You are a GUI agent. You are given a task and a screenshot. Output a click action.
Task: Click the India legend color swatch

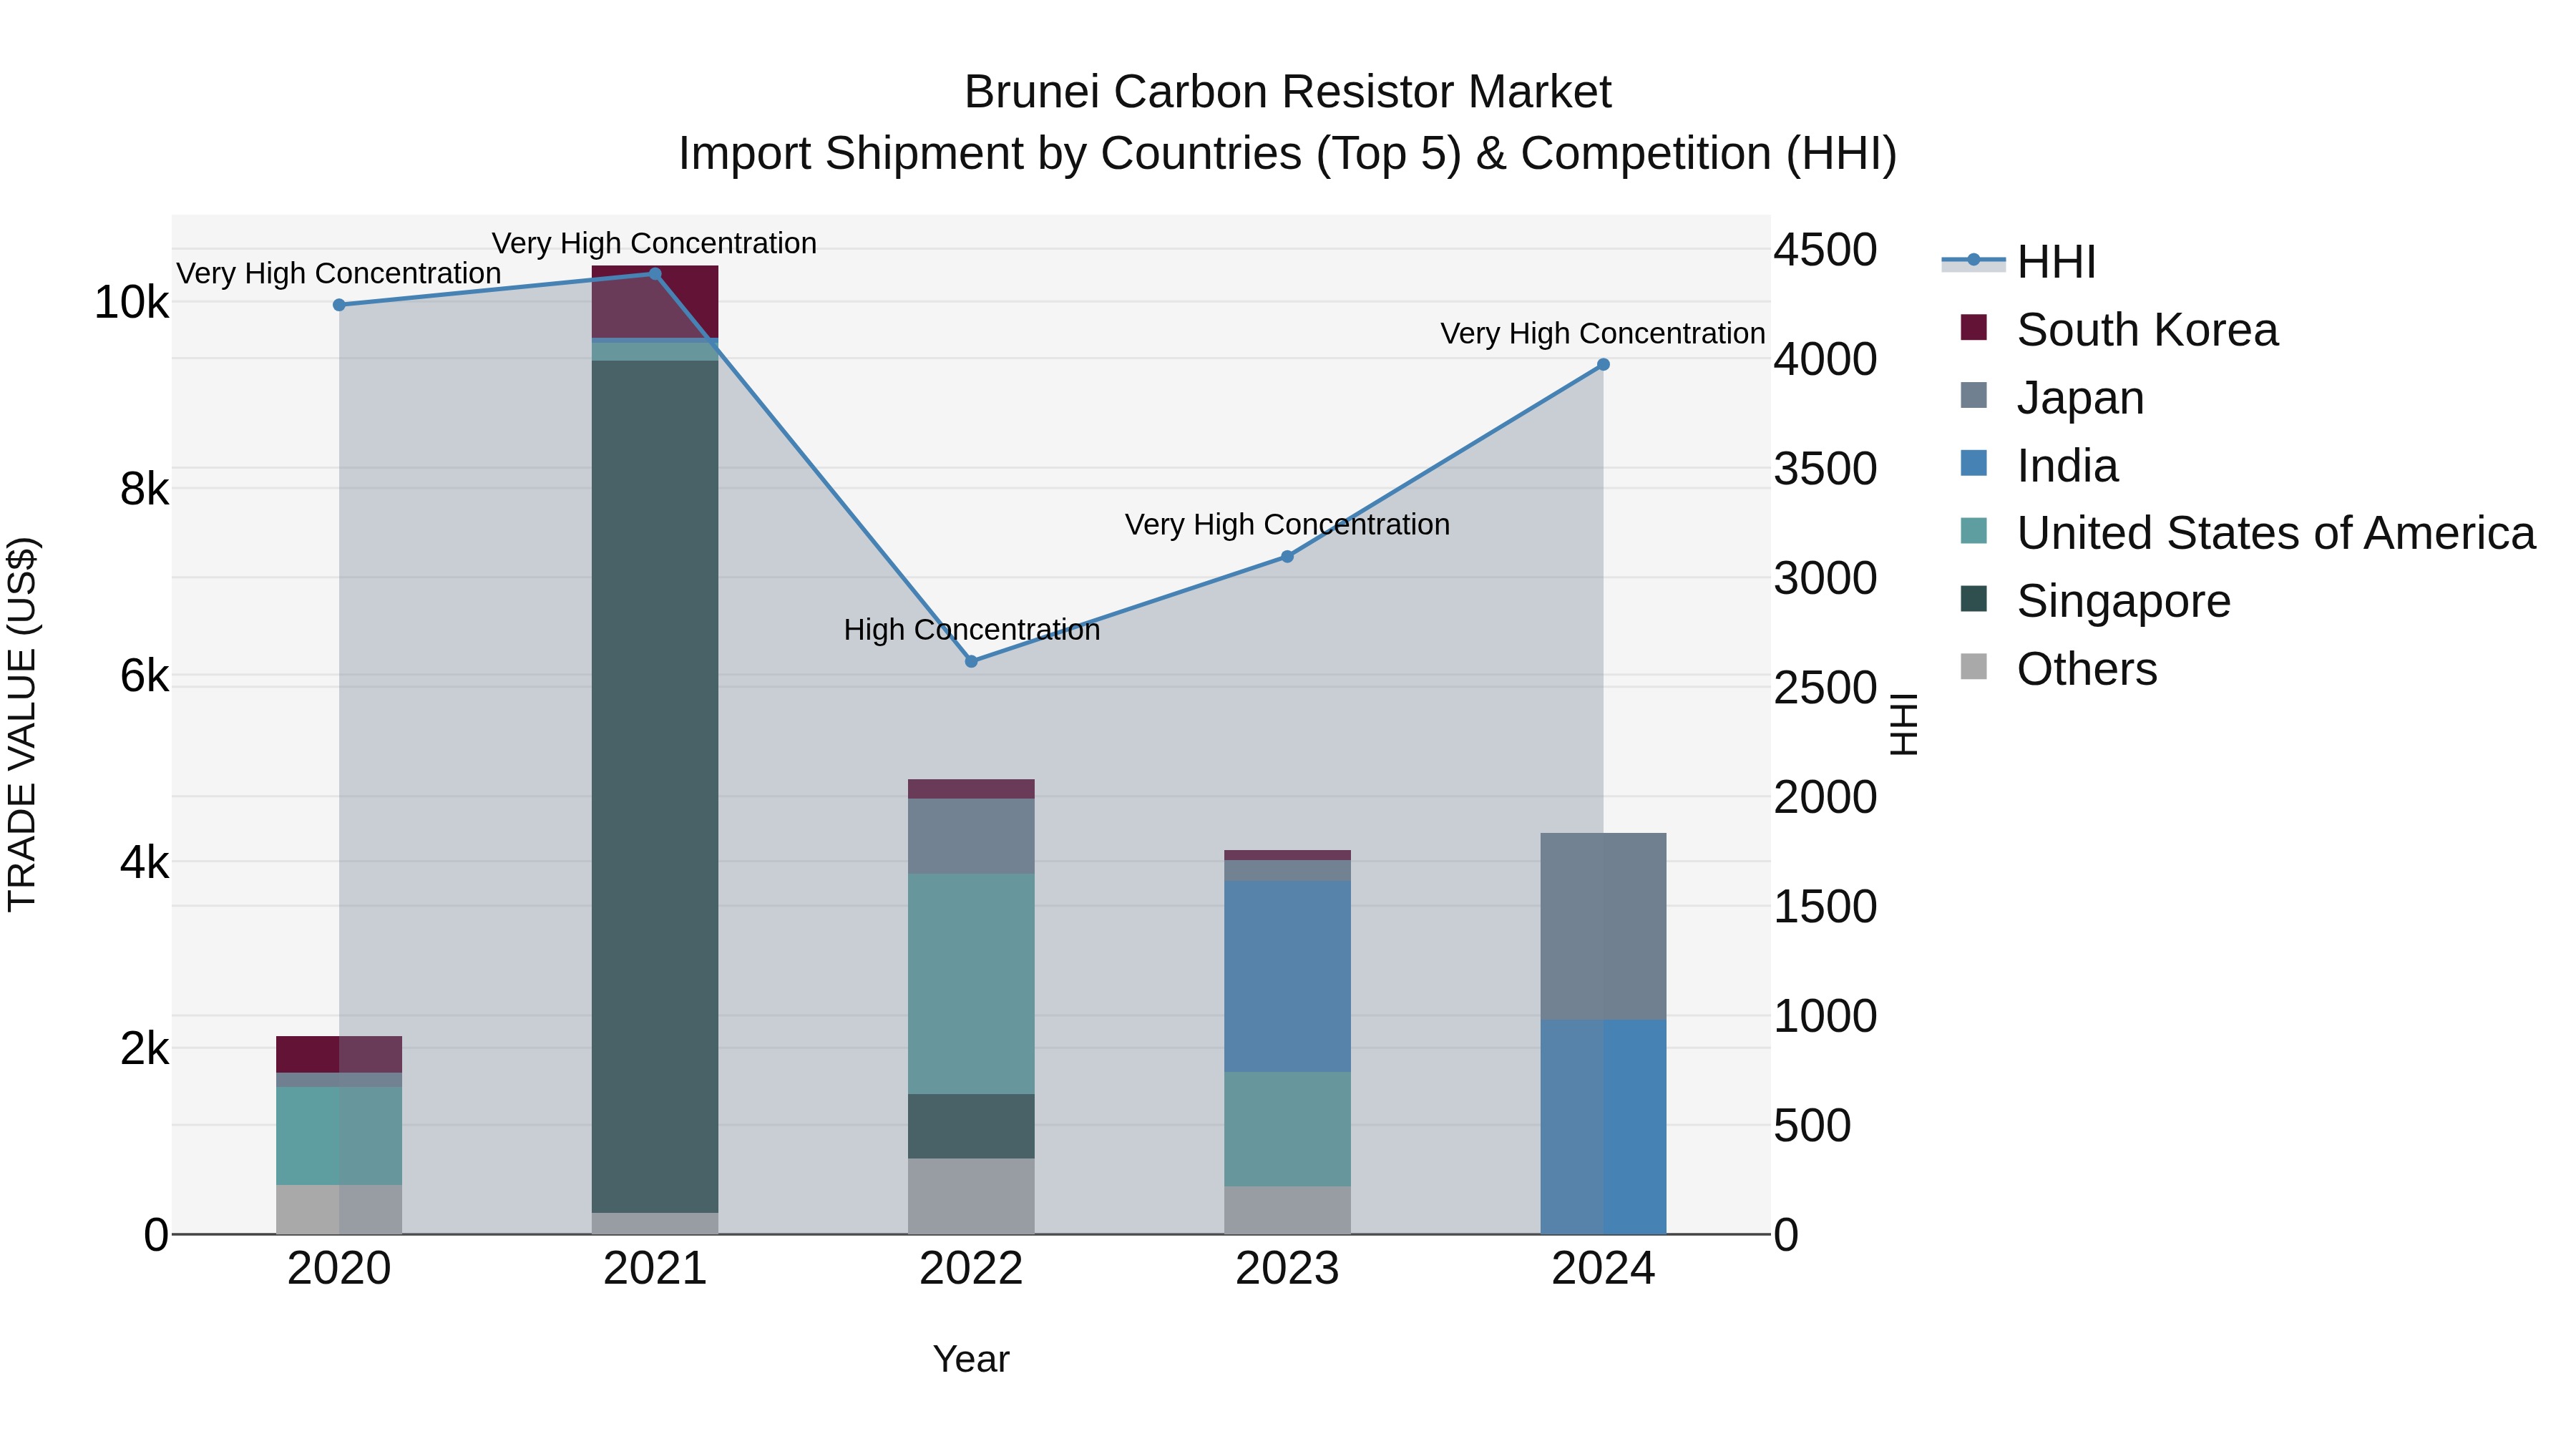point(1974,463)
